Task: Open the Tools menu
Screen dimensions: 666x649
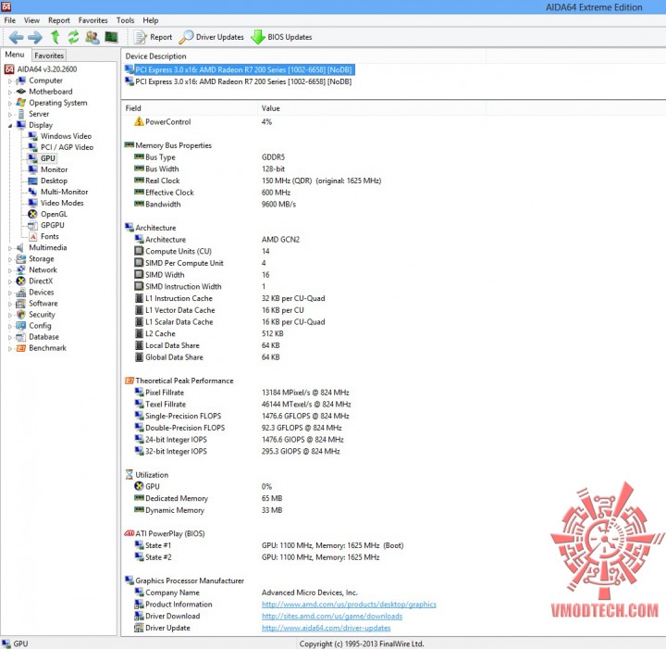Action: click(x=125, y=20)
